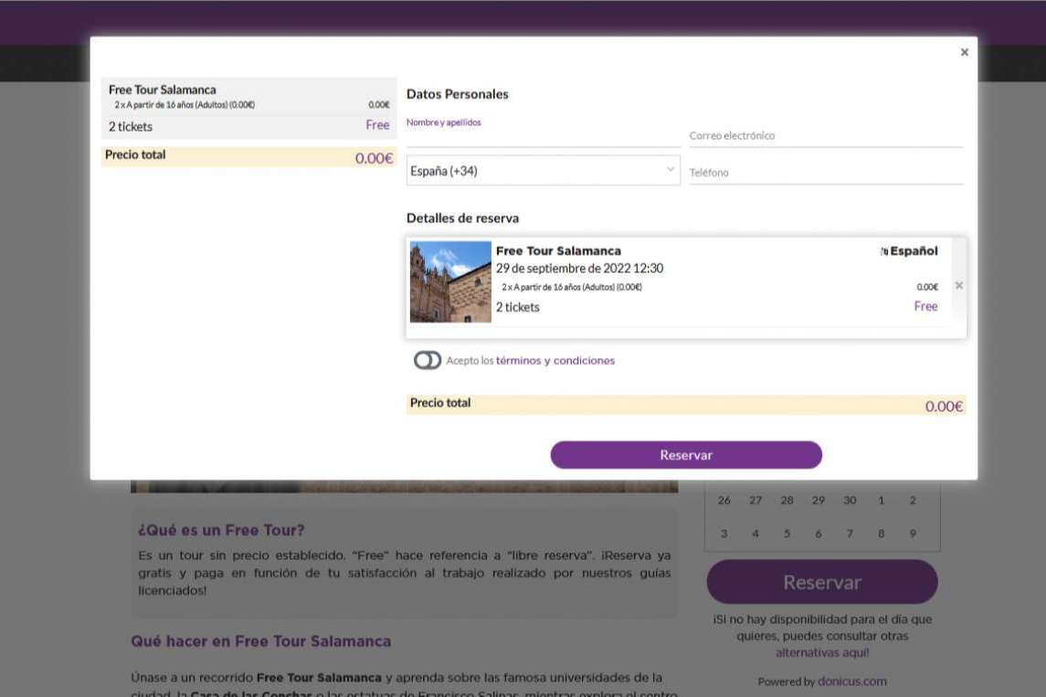Click the Free Tour Salamanca building thumbnail

pyautogui.click(x=450, y=282)
